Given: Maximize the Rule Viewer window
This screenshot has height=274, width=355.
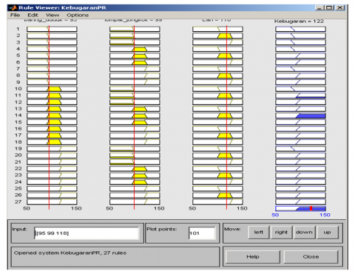Looking at the screenshot, I should [x=330, y=7].
